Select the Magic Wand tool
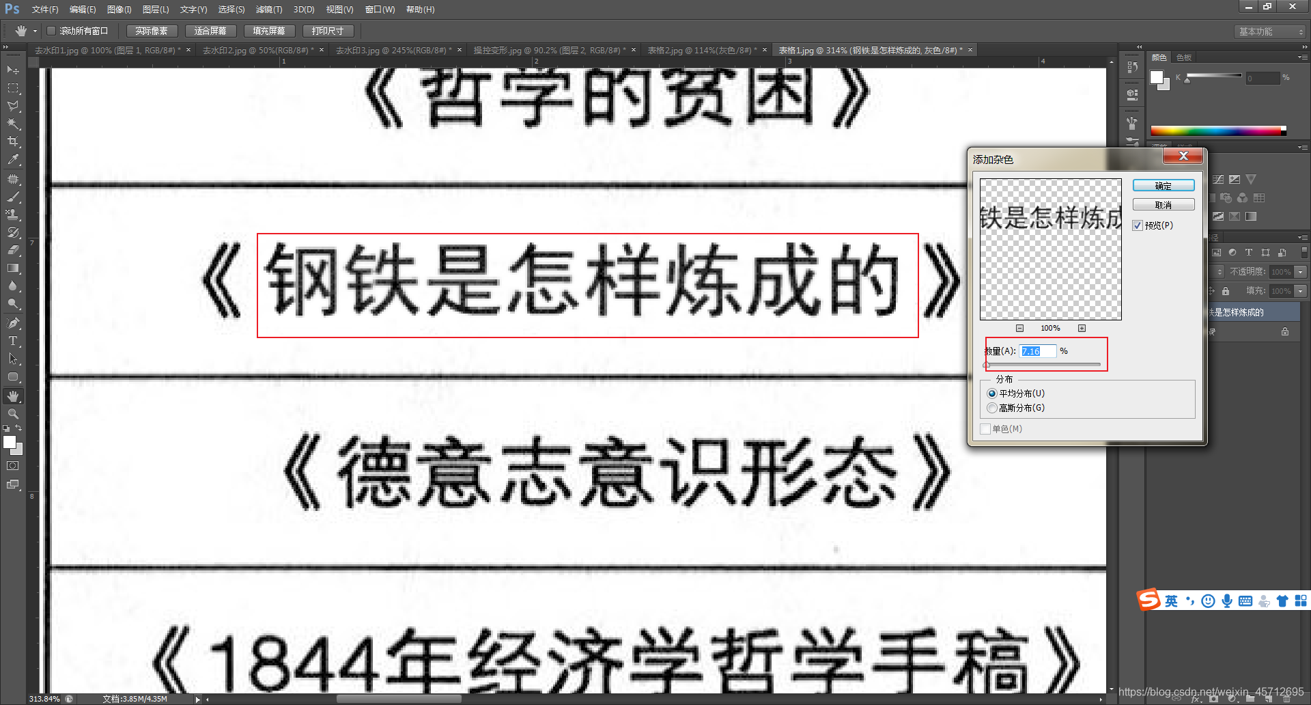The height and width of the screenshot is (705, 1311). coord(12,124)
